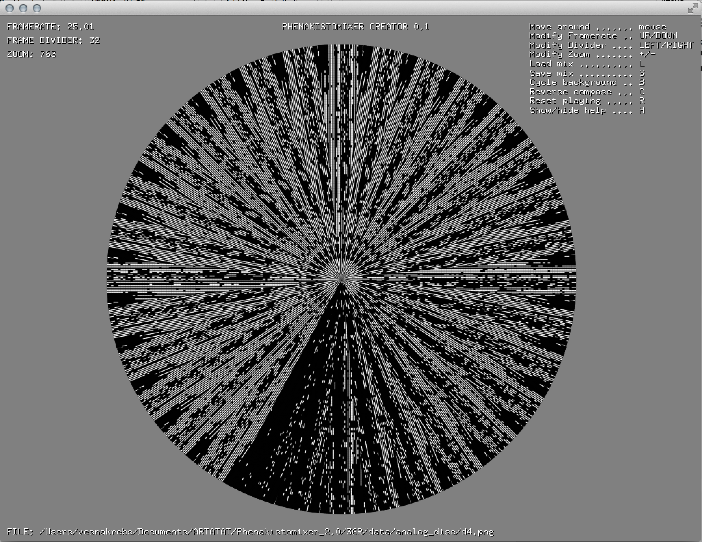Click the Save mix help entry

[587, 73]
